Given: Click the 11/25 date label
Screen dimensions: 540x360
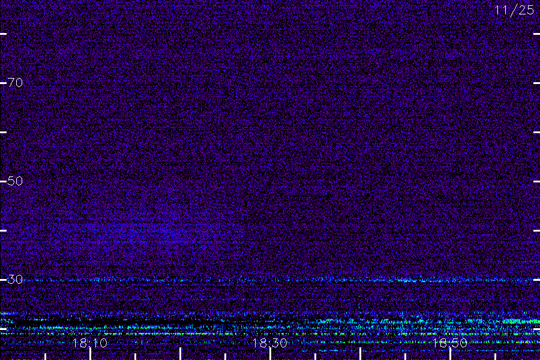Looking at the screenshot, I should (x=514, y=10).
